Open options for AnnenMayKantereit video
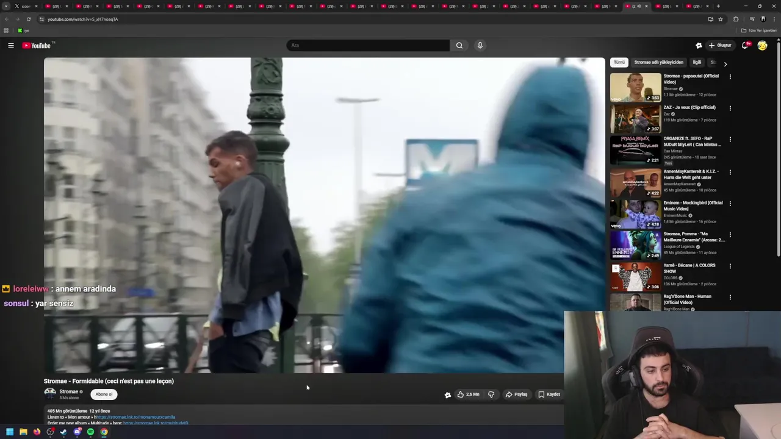 (x=730, y=172)
